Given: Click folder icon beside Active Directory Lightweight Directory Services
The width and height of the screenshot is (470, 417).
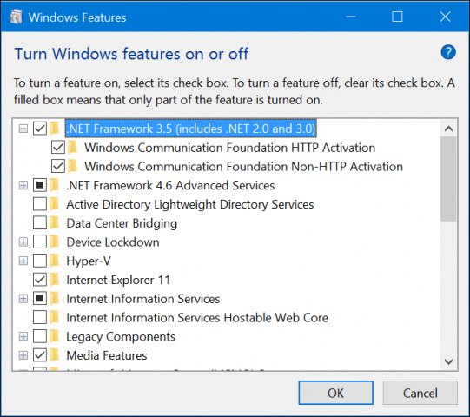Looking at the screenshot, I should click(x=54, y=204).
